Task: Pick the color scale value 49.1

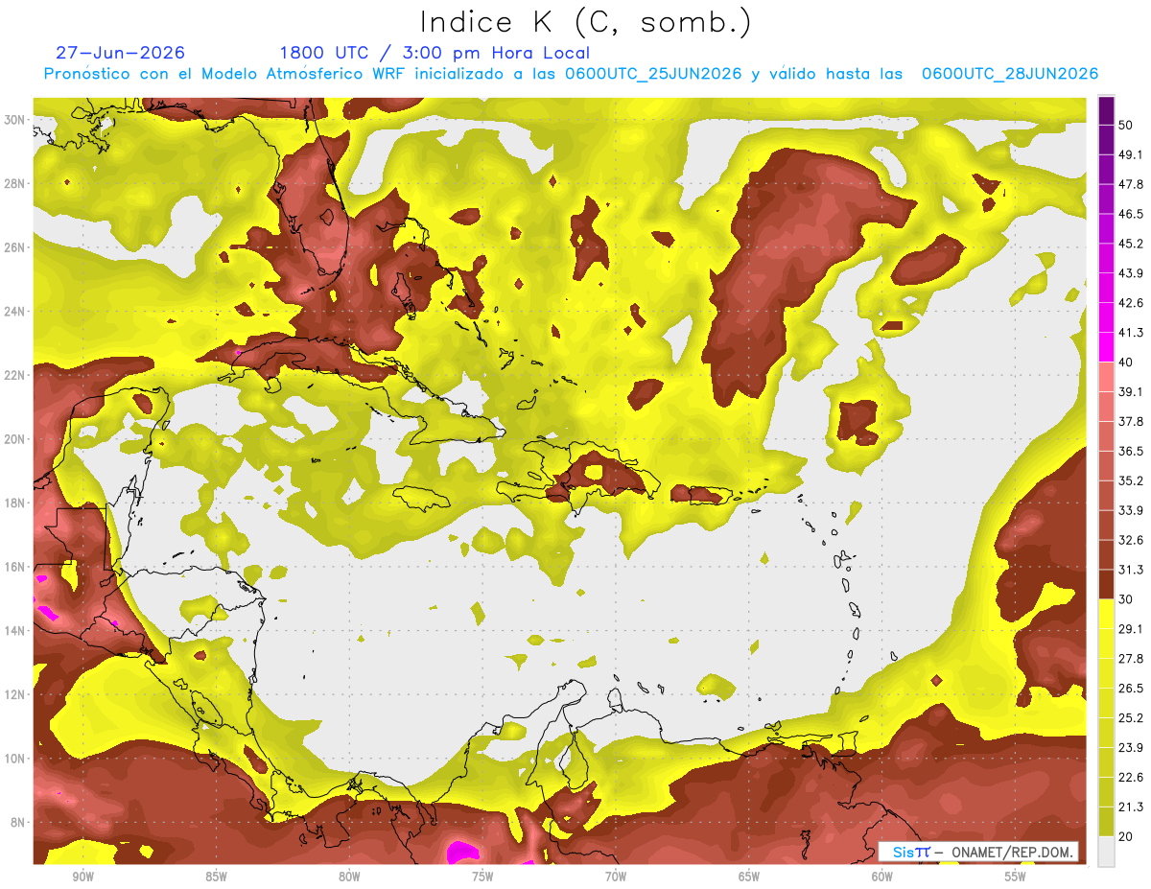Action: pyautogui.click(x=1131, y=154)
